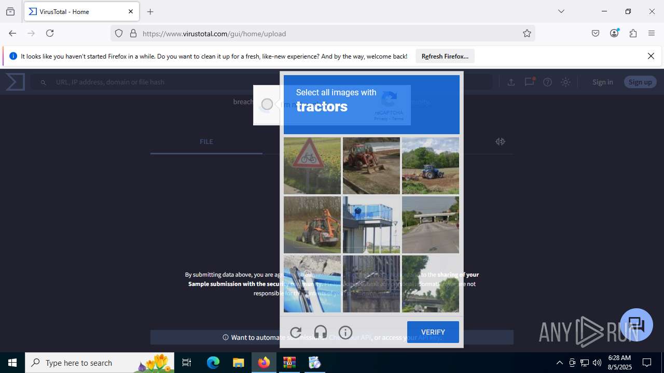664x373 pixels.
Task: Open the Extensions panel icon
Action: 633,33
